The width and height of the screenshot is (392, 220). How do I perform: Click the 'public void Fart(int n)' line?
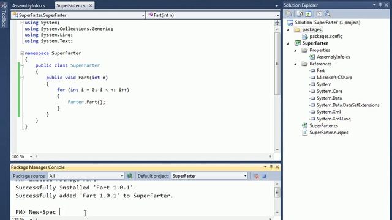click(77, 78)
